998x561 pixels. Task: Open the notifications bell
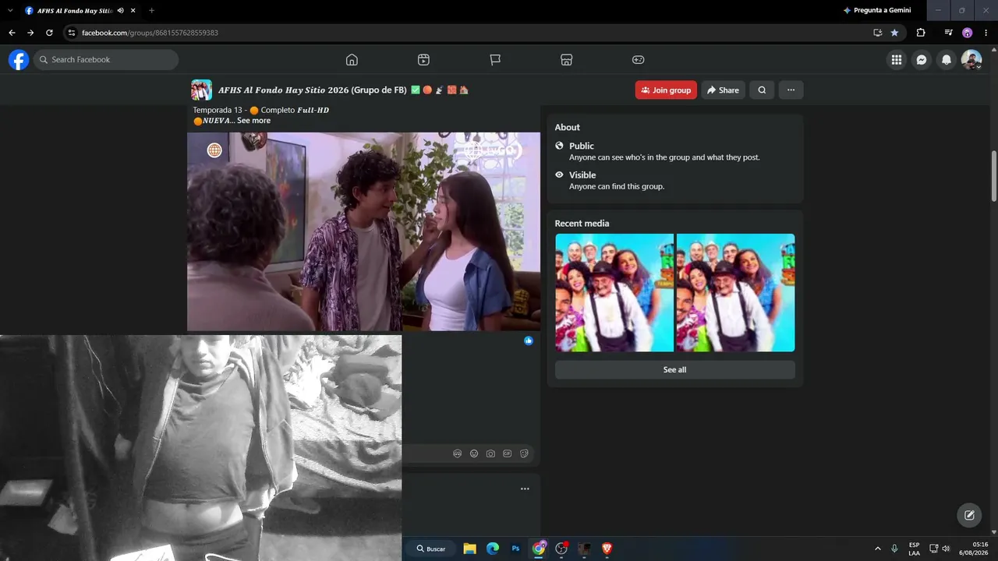947,60
